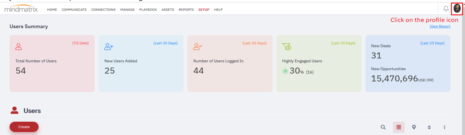Open the notifications bell
The width and height of the screenshot is (465, 135).
point(446,9)
